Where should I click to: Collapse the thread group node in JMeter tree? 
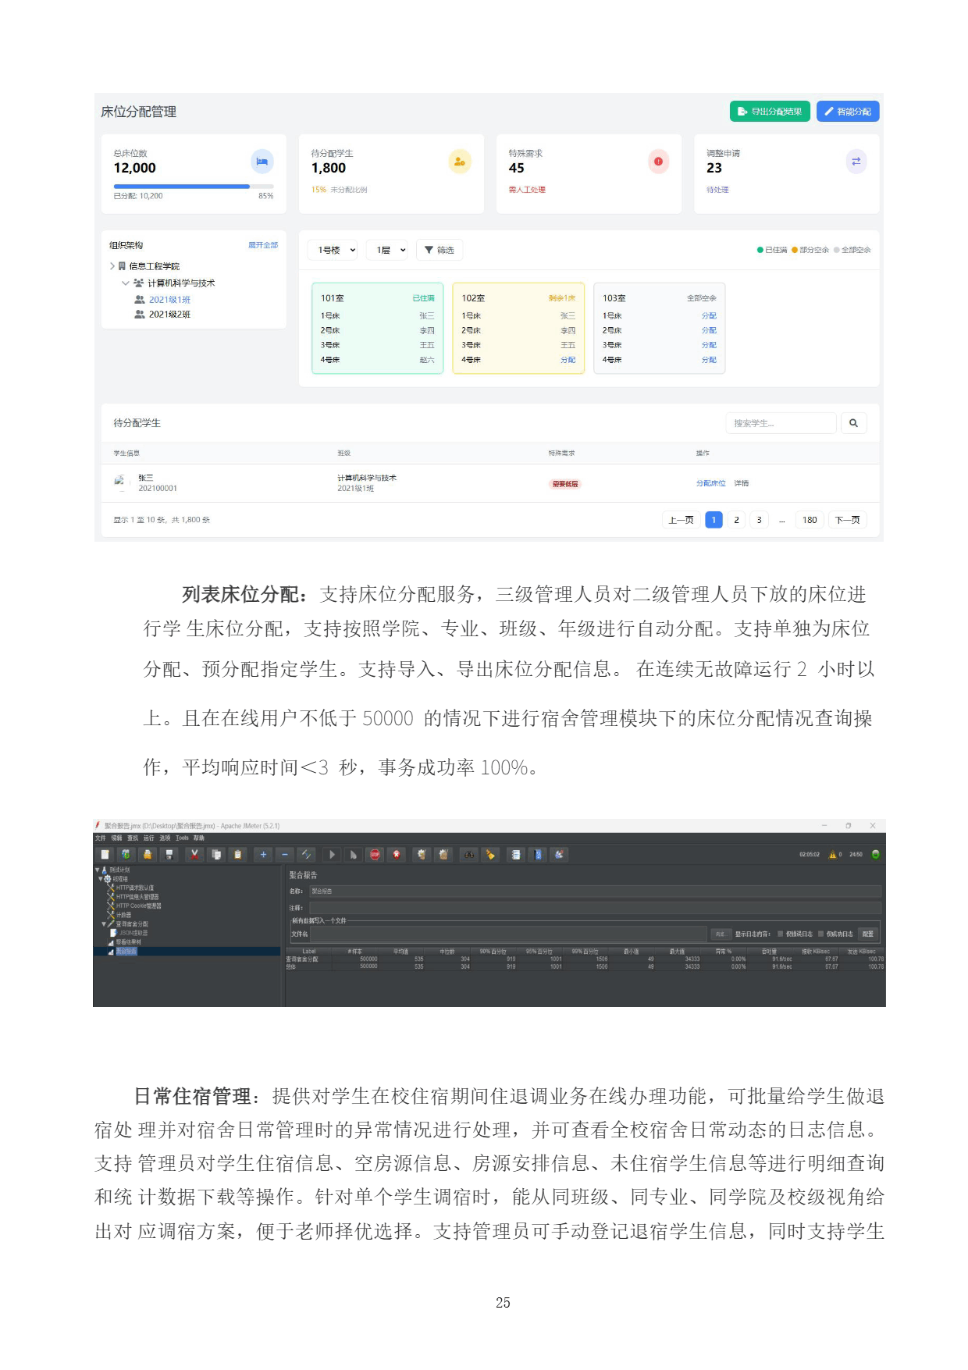[101, 879]
